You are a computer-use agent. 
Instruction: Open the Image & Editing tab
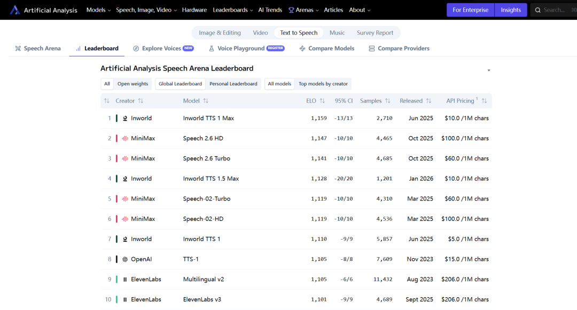pos(220,33)
